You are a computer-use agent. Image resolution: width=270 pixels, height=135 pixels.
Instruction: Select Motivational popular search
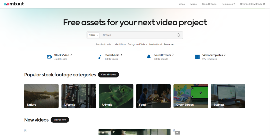pyautogui.click(x=156, y=44)
